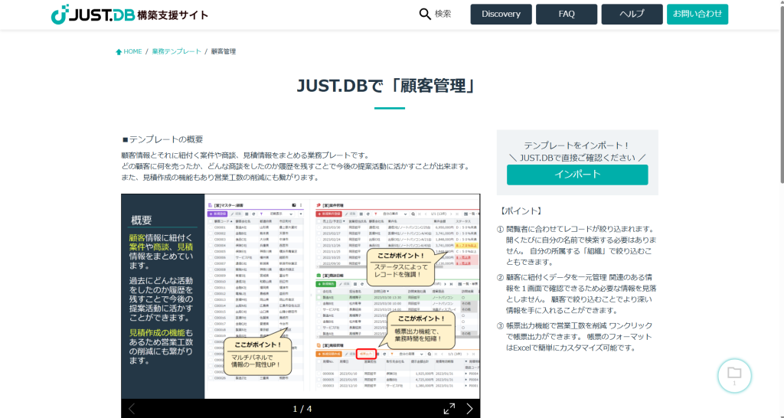Click the 検索 search label

[443, 14]
